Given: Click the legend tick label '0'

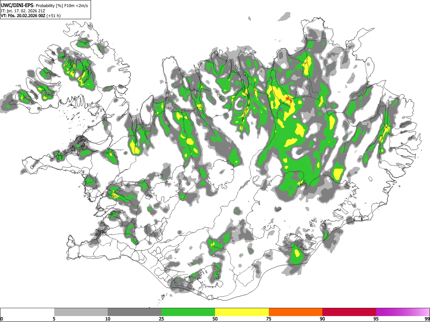Looking at the screenshot, I should click(x=1, y=319).
